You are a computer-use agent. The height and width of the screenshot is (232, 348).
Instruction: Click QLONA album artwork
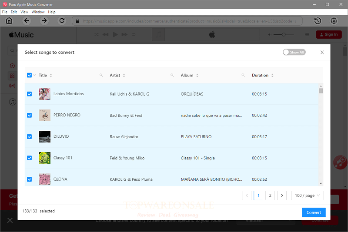coord(44,179)
